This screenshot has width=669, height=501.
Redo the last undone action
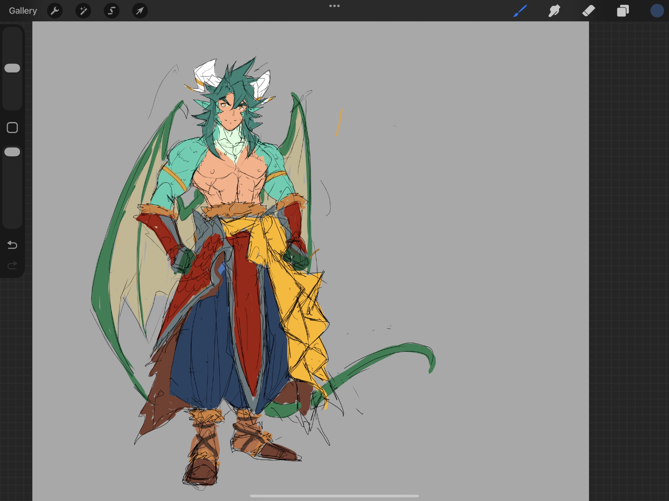click(12, 266)
